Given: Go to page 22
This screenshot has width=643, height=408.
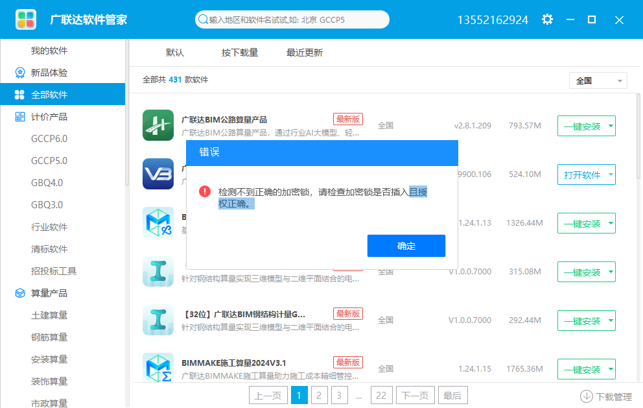Looking at the screenshot, I should point(381,395).
